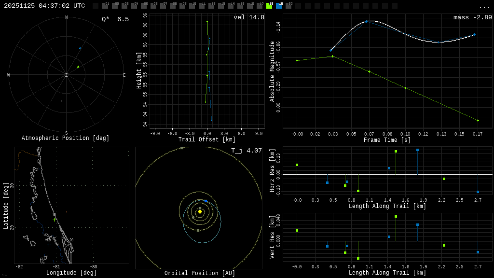
Task: Select the station 20 indicator box
Action: click(x=288, y=6)
